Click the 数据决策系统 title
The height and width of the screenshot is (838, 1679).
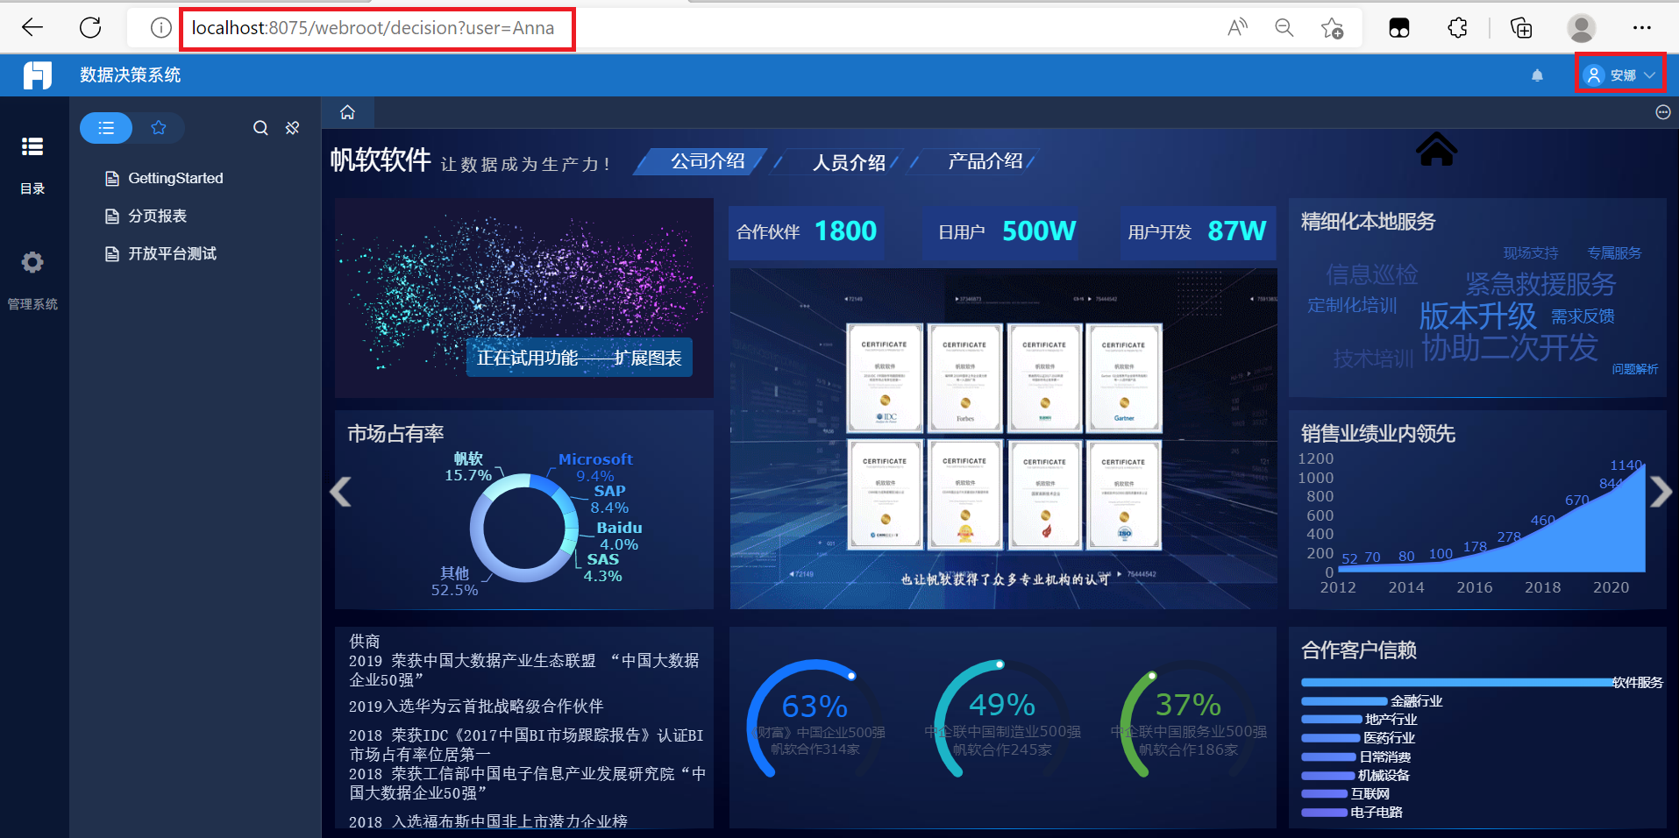pos(131,75)
